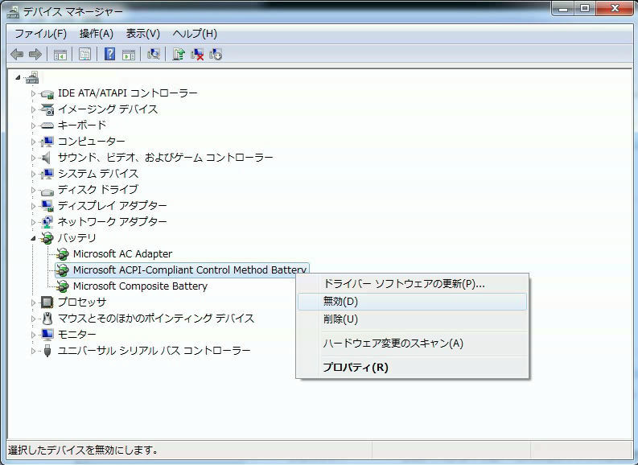
Task: Click the Forward arrow toolbar icon
Action: click(35, 54)
